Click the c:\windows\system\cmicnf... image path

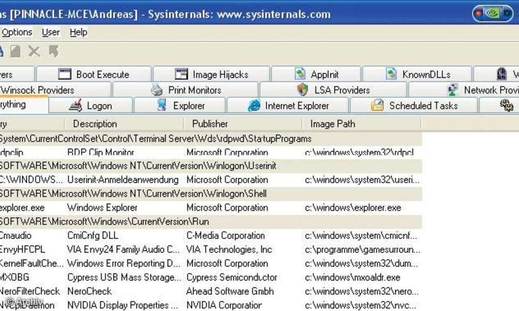pyautogui.click(x=361, y=236)
